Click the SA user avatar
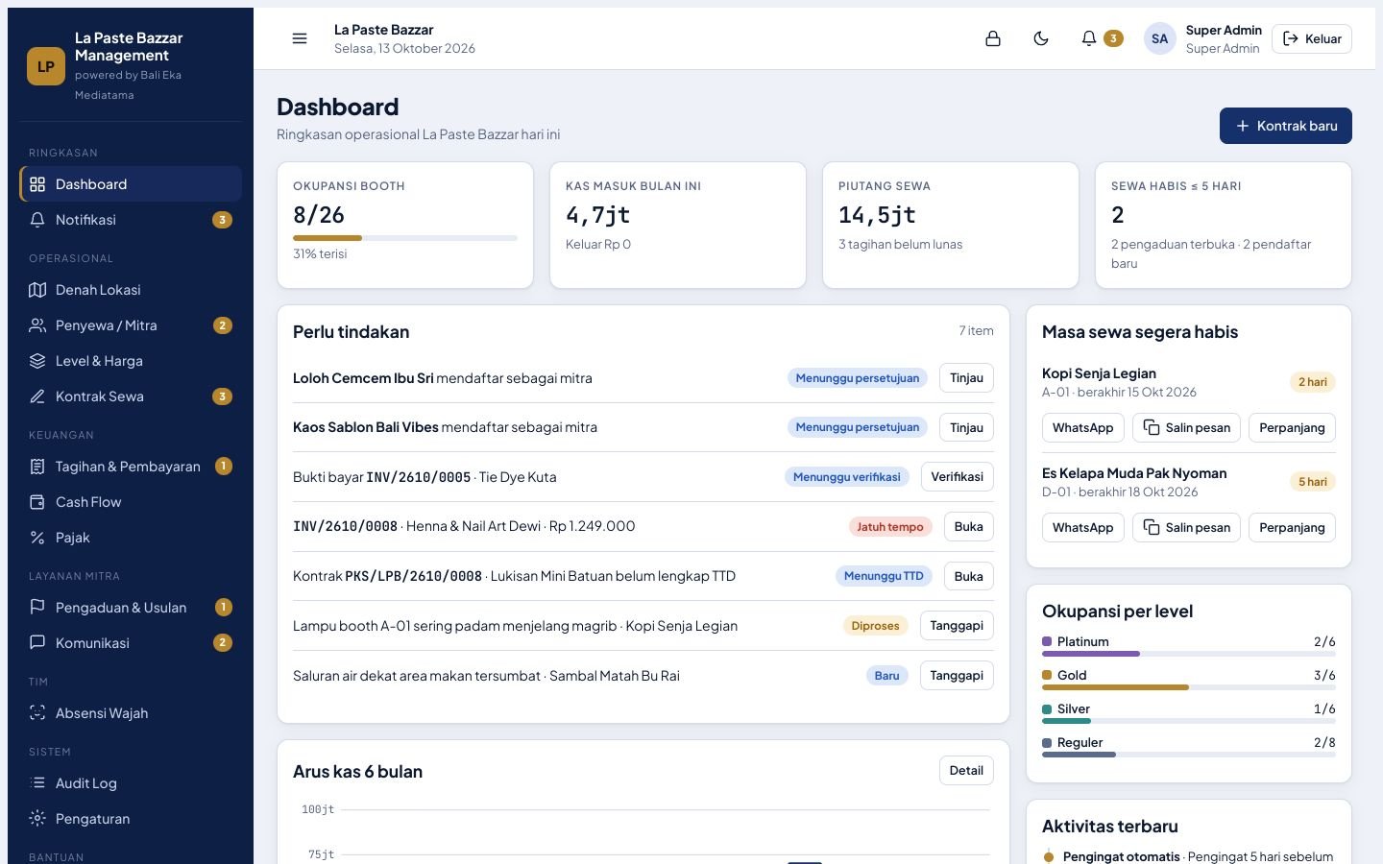Screen dimensions: 1383x864 tap(1160, 38)
